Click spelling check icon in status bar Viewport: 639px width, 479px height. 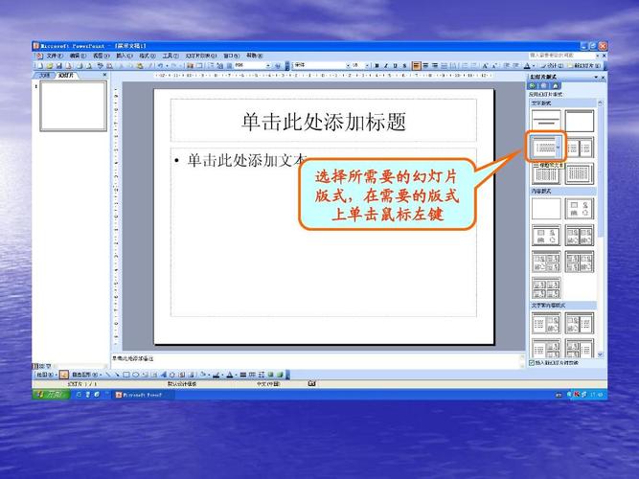311,383
